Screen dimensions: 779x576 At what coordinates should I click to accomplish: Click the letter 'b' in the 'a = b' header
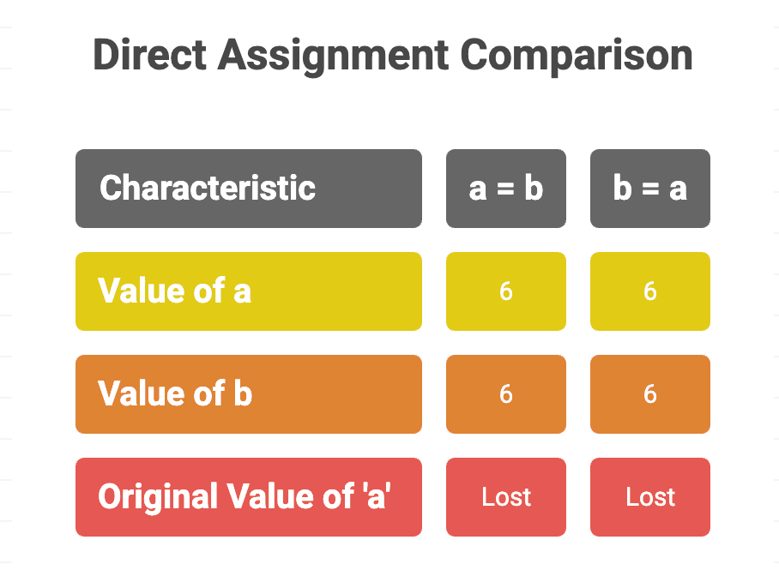pos(534,189)
